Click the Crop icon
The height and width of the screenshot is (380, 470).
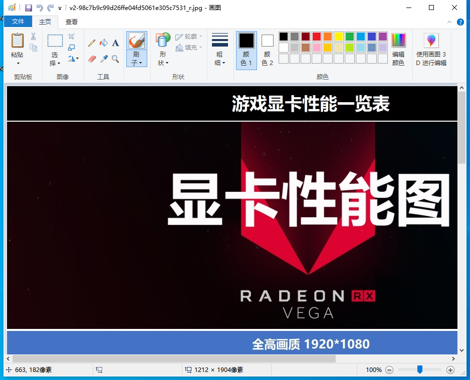[x=71, y=37]
